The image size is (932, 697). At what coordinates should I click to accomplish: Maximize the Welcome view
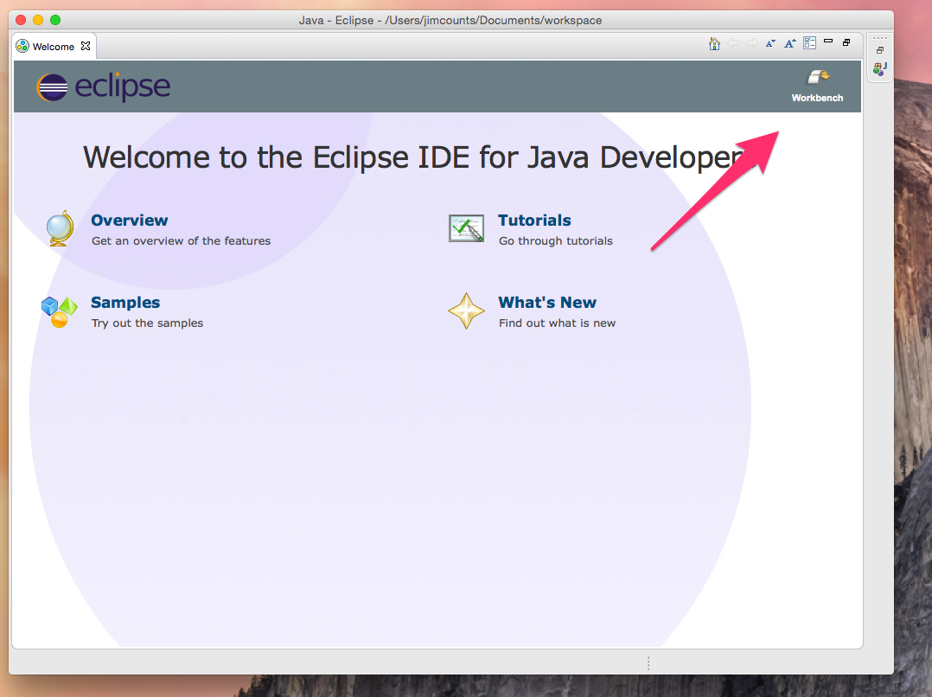846,42
